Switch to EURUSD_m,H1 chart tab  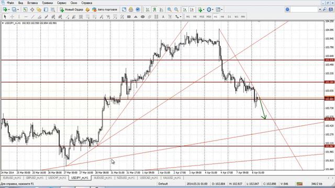point(12,178)
